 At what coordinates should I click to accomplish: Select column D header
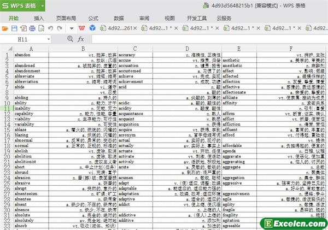(187, 49)
